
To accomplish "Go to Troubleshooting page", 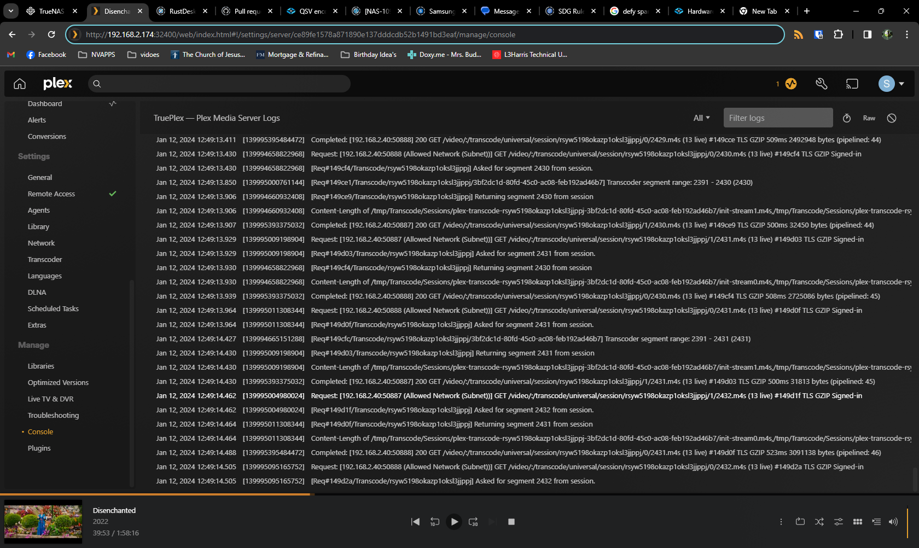I will (53, 415).
